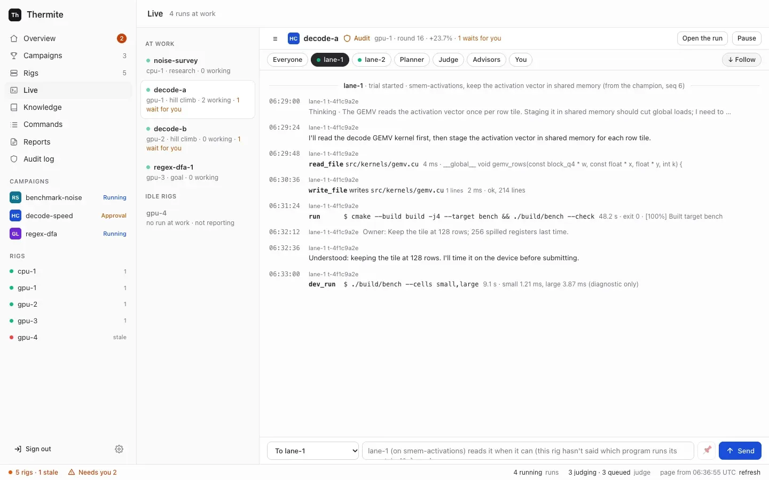Filter messages to Judge
769x480 pixels.
coord(449,60)
